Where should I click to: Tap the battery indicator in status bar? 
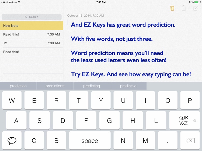point(197,2)
